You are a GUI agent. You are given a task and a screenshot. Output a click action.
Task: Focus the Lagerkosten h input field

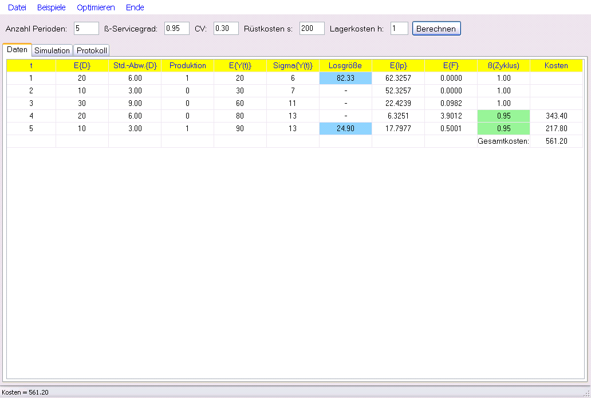[399, 28]
